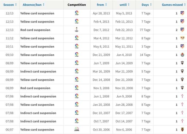Screen dimensions: 187x134
Task: Click the Rayo Vallecano crest in 11/12 row
Action: click(182, 38)
